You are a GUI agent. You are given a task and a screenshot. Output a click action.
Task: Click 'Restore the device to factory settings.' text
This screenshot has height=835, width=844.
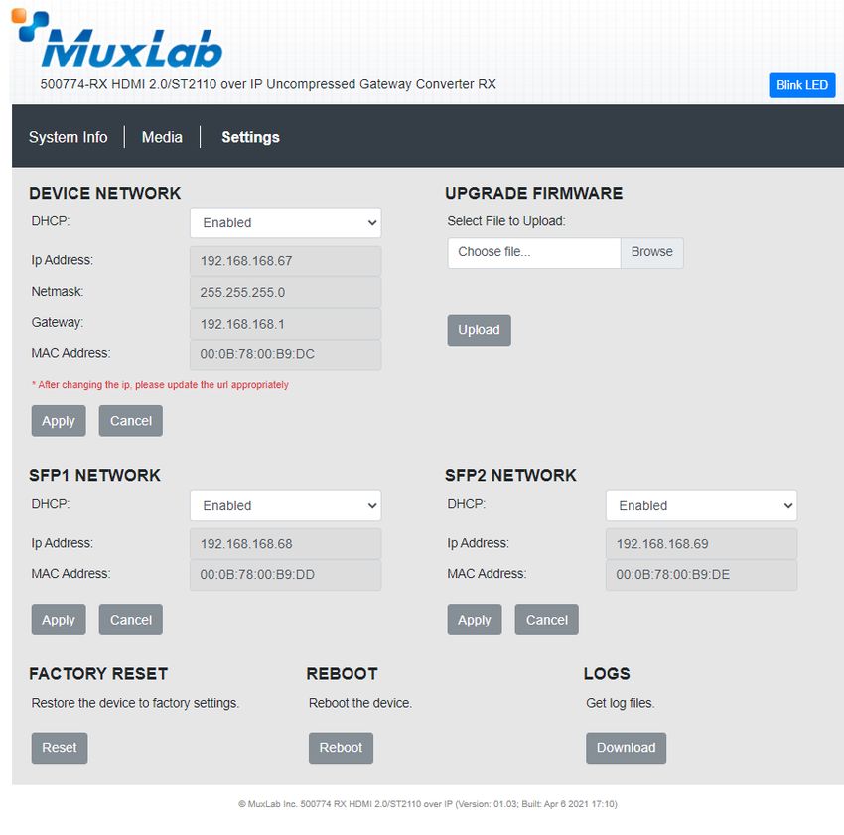tap(135, 703)
